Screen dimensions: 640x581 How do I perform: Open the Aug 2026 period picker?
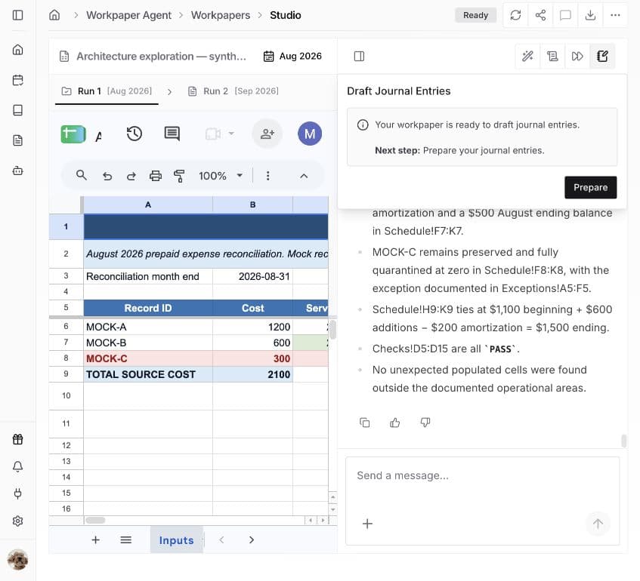click(292, 57)
